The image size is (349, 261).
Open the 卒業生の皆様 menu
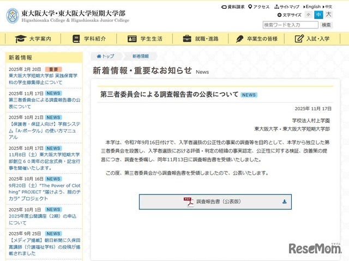click(x=256, y=39)
